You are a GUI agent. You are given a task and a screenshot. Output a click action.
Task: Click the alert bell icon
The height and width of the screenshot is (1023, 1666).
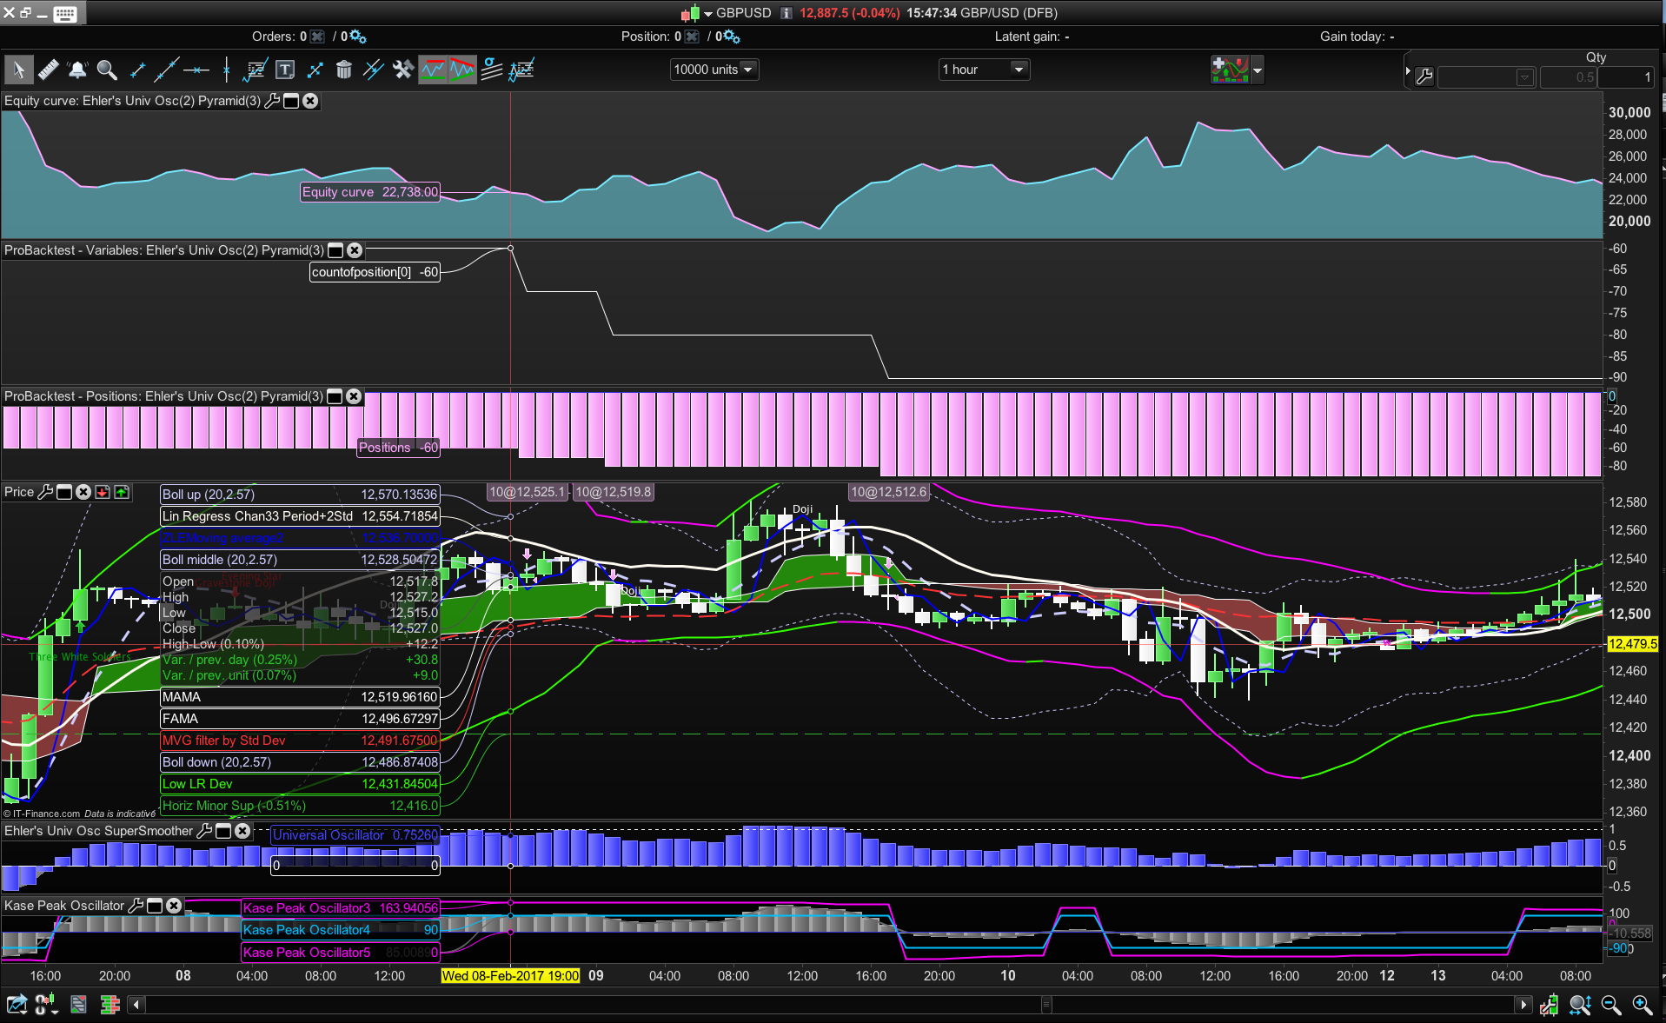tap(77, 70)
